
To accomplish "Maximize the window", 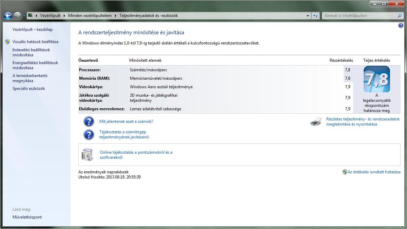I will tap(384, 3).
